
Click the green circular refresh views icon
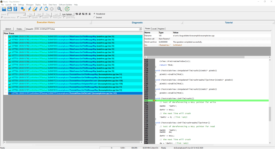pyautogui.click(x=67, y=9)
